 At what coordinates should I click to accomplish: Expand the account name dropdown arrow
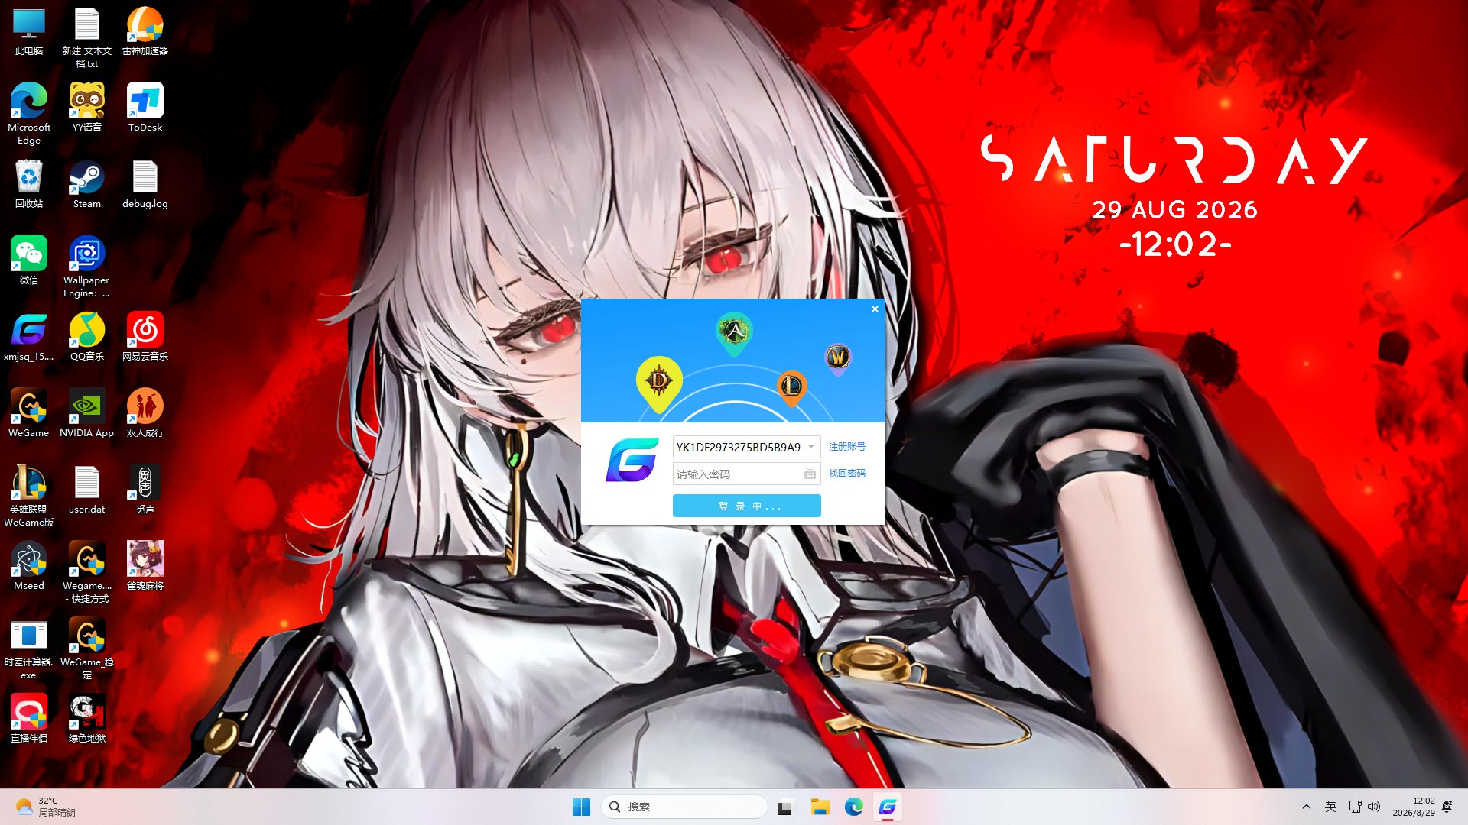(811, 447)
